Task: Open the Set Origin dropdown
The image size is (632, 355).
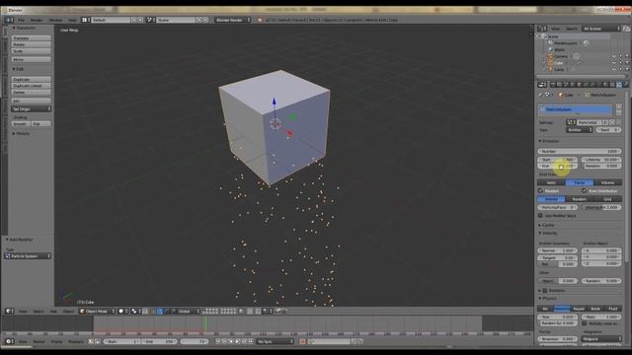Action: 31,109
